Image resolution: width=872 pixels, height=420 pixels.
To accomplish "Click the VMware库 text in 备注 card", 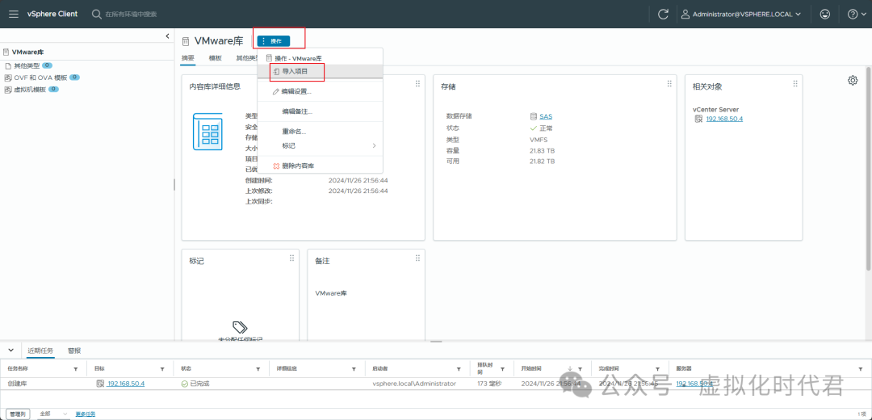I will [331, 293].
